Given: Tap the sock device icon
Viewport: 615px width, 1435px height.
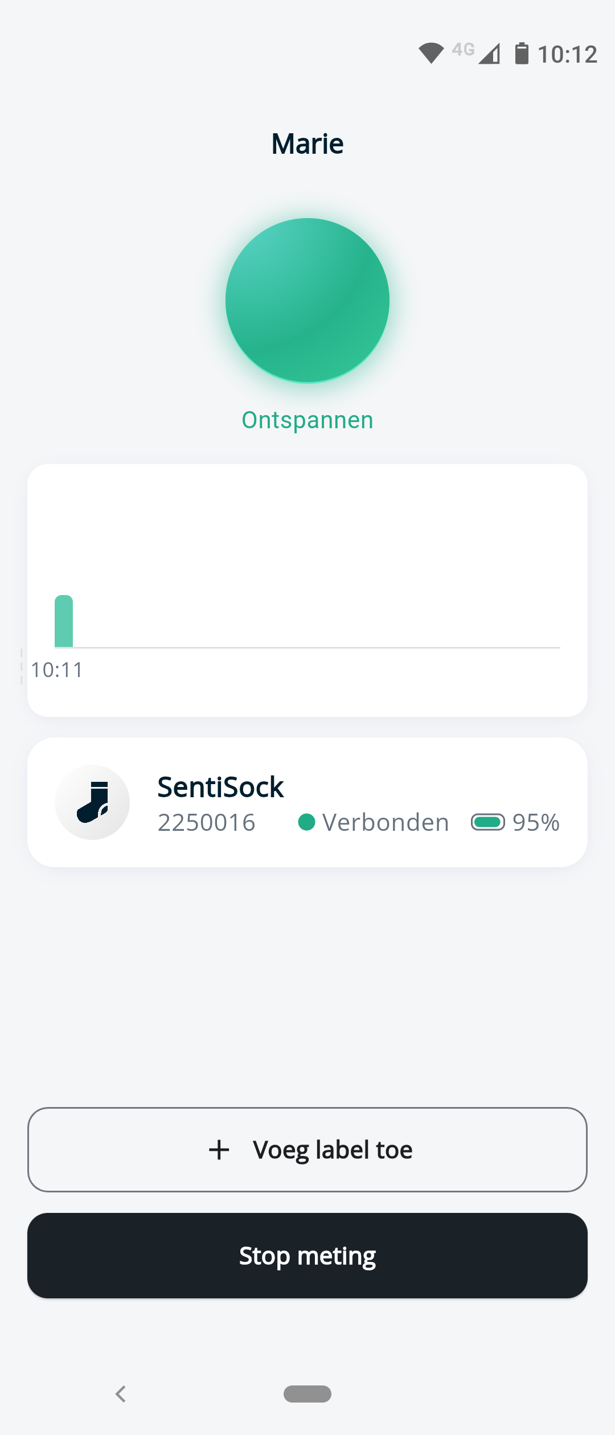Looking at the screenshot, I should click(92, 802).
